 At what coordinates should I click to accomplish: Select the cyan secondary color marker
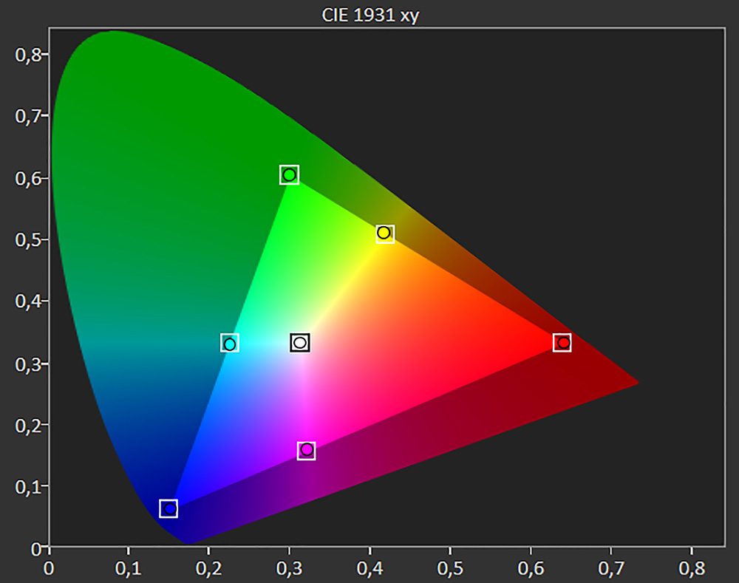[x=230, y=343]
